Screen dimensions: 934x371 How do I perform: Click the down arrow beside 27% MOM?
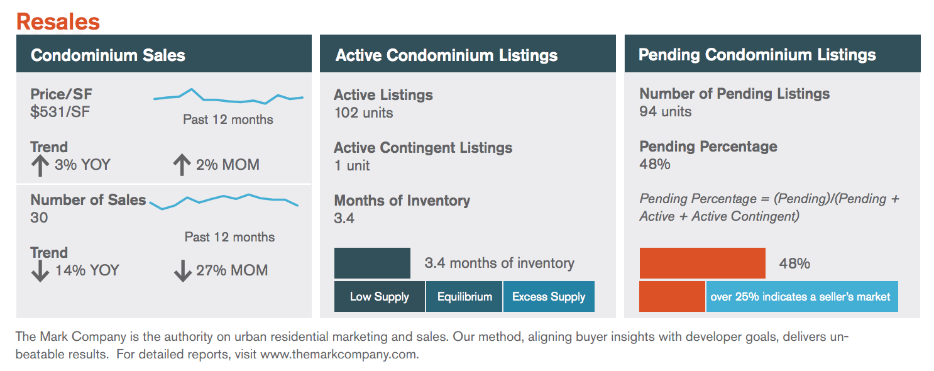click(x=182, y=271)
